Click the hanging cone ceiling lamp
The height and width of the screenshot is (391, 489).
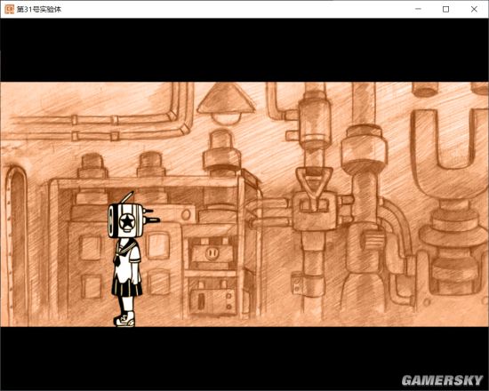[x=226, y=103]
